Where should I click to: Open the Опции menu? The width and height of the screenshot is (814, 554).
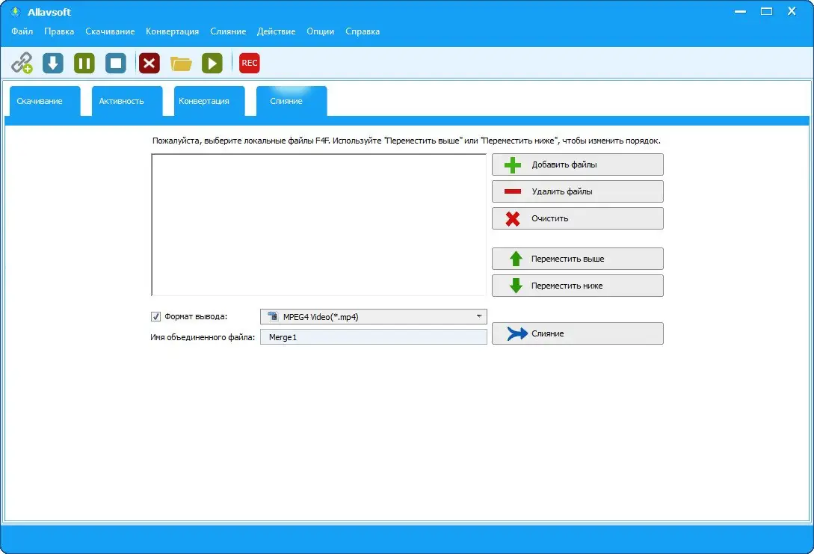pyautogui.click(x=321, y=31)
